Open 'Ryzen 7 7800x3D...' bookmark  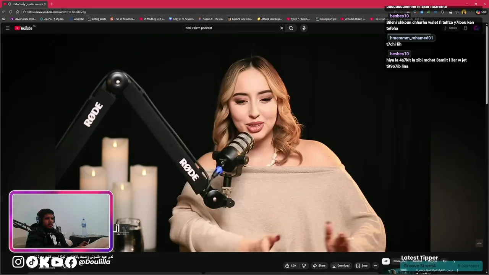(298, 19)
